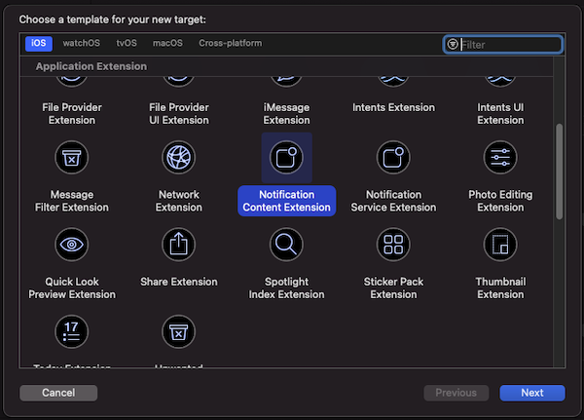Select Intents UI Extension label

click(500, 114)
